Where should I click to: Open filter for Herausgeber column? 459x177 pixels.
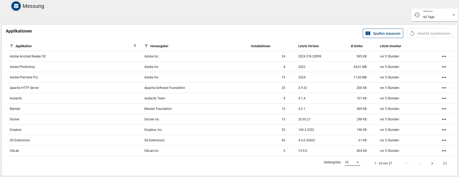[x=146, y=46]
